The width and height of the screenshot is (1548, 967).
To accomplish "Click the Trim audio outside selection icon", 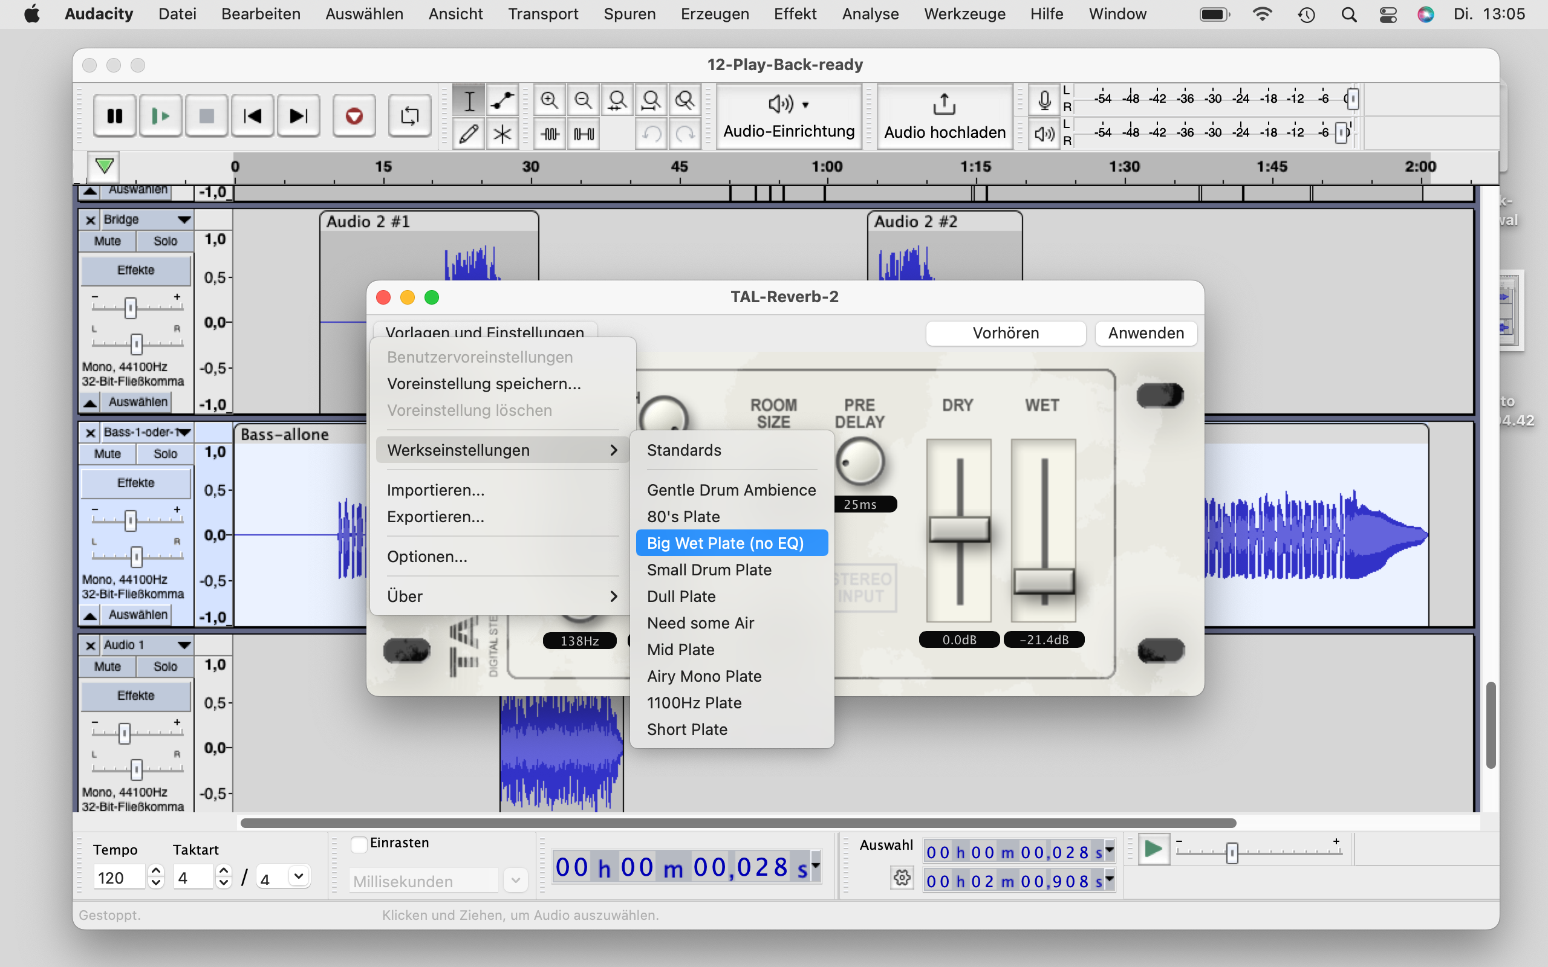I will click(550, 134).
